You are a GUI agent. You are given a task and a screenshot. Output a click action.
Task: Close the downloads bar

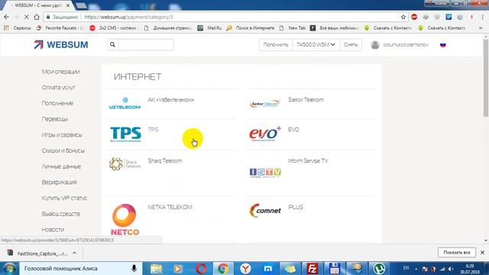(482, 253)
